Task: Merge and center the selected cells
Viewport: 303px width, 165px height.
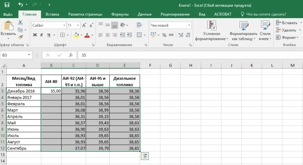Action: 139,35
